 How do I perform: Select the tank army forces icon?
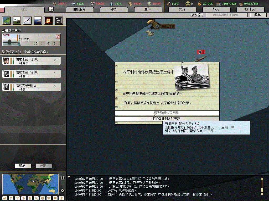coord(17,20)
